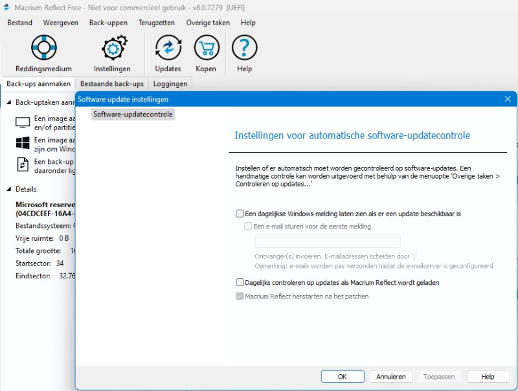Click the Updates refresh icon
Screen dimensions: 518x391
tap(168, 49)
